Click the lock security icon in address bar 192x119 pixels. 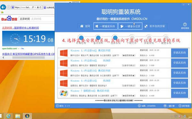[38, 7]
